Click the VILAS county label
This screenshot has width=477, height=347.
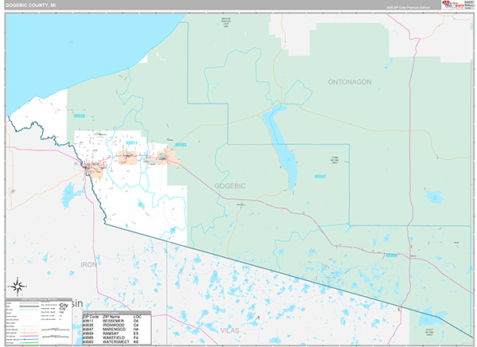(x=230, y=330)
